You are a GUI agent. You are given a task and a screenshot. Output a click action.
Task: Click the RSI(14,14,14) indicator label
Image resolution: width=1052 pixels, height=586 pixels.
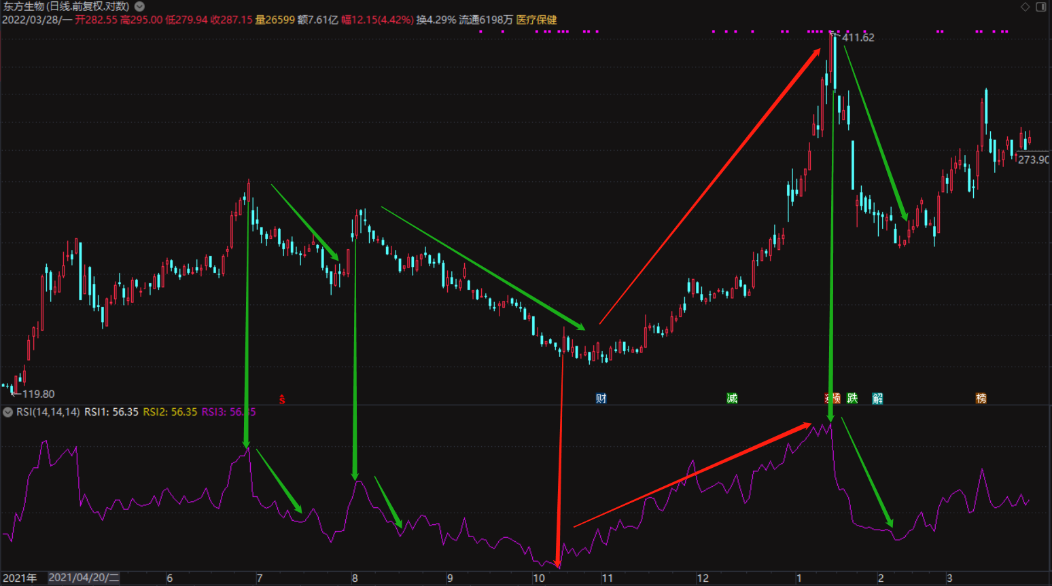pos(48,412)
